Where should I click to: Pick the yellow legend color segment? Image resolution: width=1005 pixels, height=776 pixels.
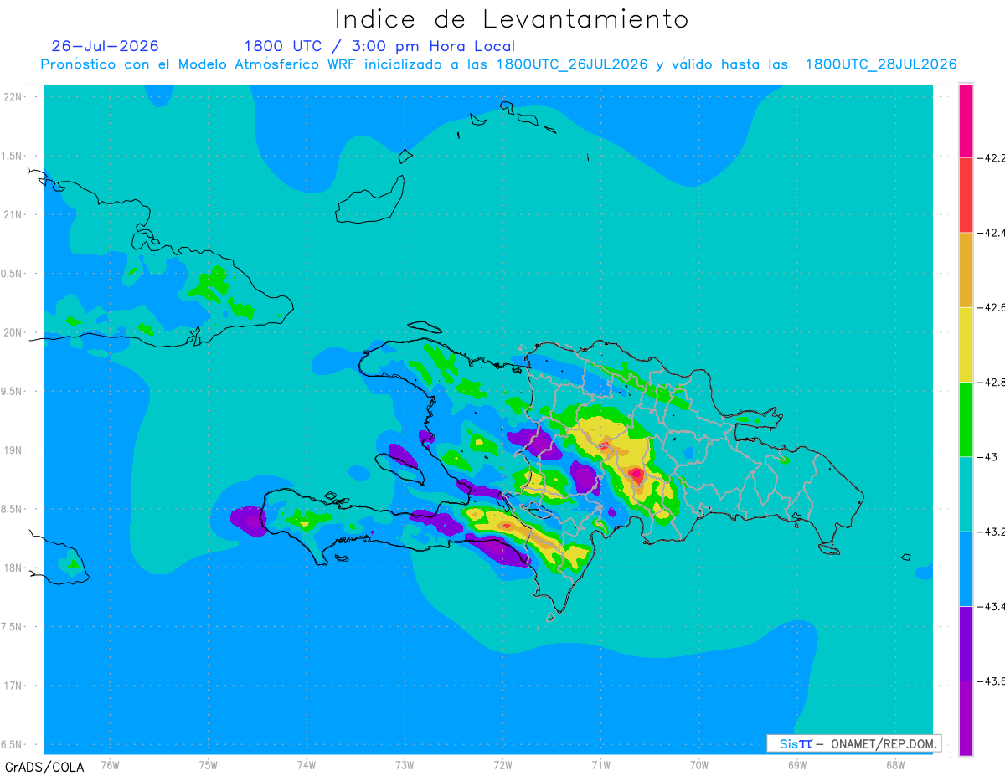(x=966, y=344)
